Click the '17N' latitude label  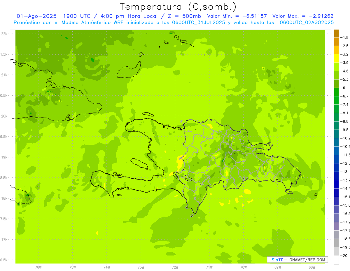pos(4,239)
